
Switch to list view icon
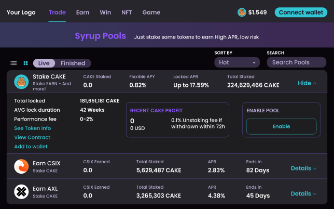click(13, 63)
